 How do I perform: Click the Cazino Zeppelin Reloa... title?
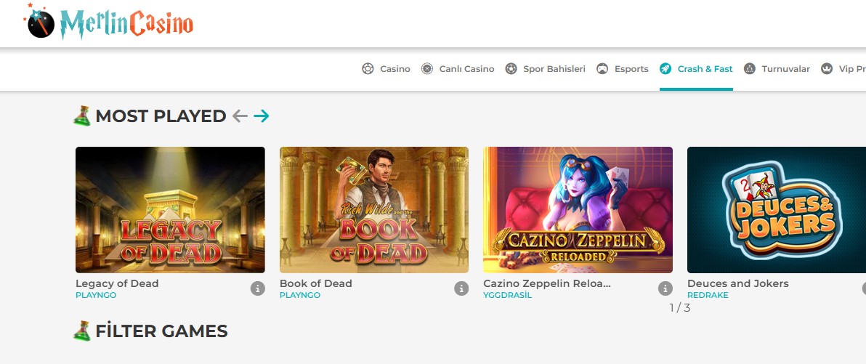coord(547,283)
